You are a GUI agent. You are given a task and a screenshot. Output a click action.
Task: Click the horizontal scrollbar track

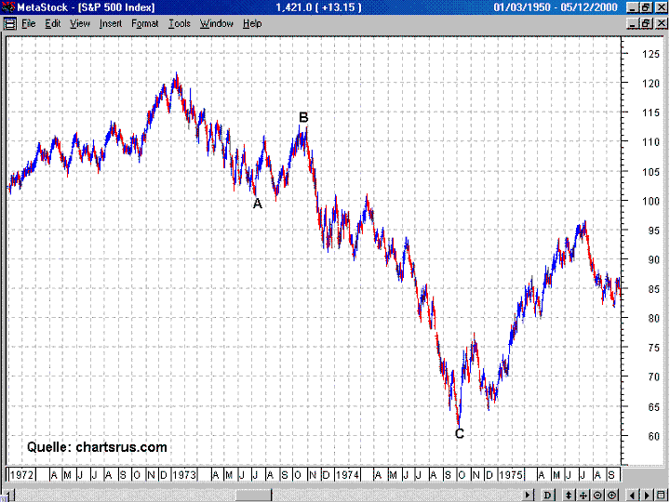coord(372,495)
